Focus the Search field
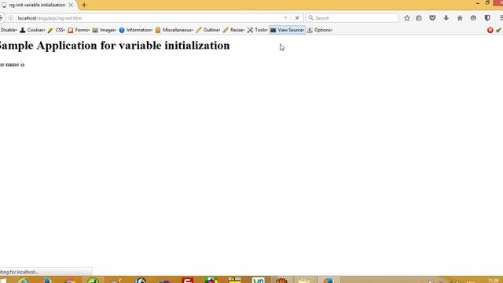503x283 pixels. (352, 18)
